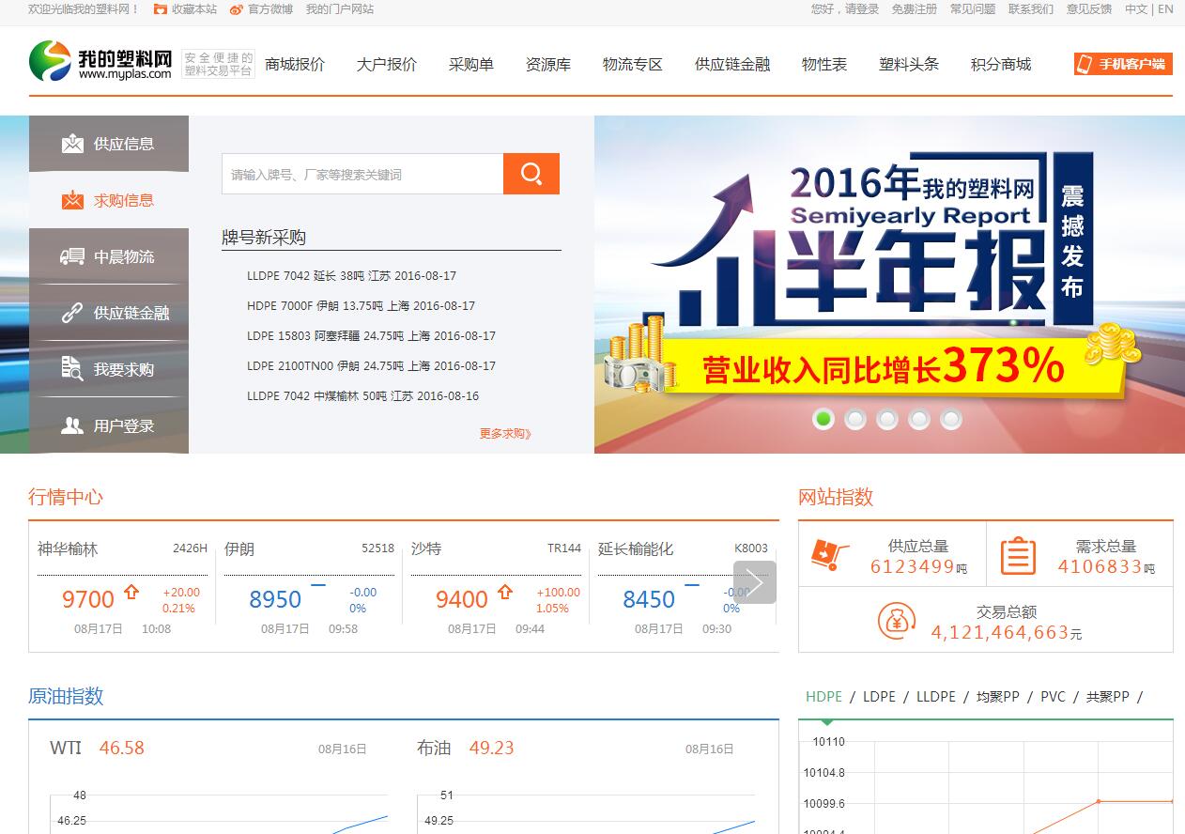
Task: Open 物性表 navigation menu
Action: point(824,65)
